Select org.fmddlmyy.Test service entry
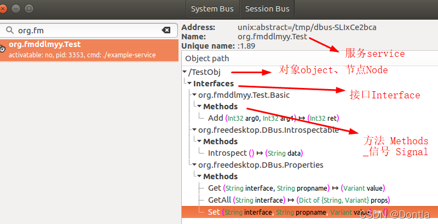This screenshot has height=224, width=438. tap(89, 50)
